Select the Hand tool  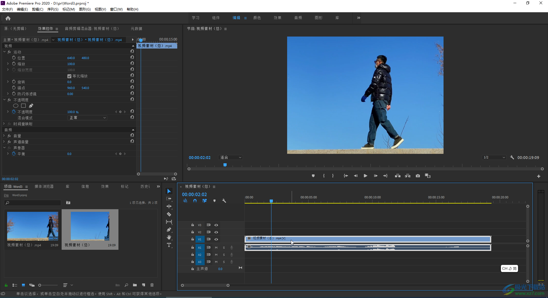click(x=169, y=237)
